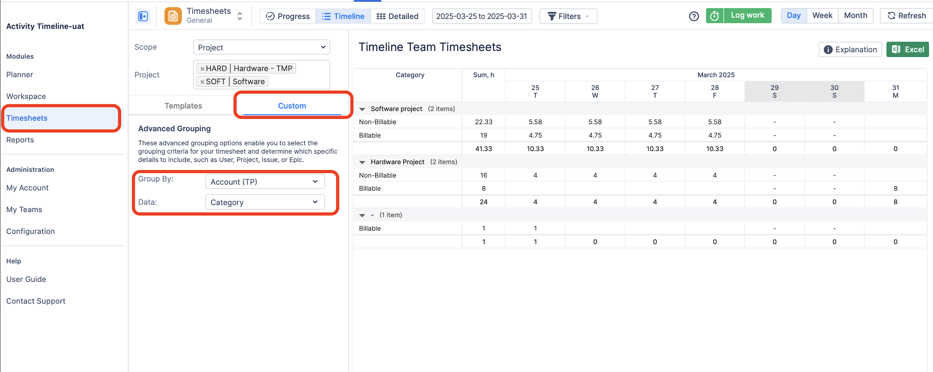Image resolution: width=933 pixels, height=372 pixels.
Task: Open the Filters menu
Action: [x=568, y=16]
